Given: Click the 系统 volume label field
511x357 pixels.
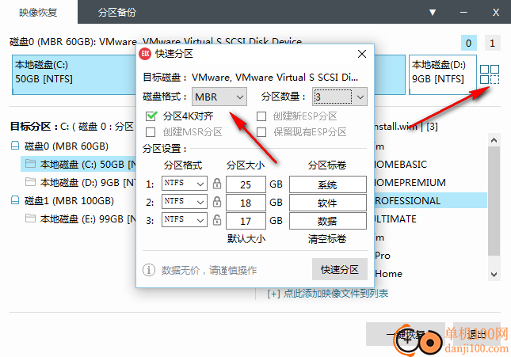Looking at the screenshot, I should [x=328, y=184].
